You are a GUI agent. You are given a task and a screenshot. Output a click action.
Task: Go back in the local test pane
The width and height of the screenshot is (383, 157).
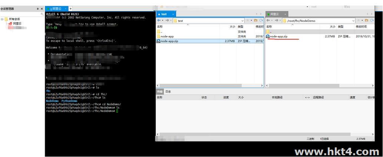coord(159,20)
